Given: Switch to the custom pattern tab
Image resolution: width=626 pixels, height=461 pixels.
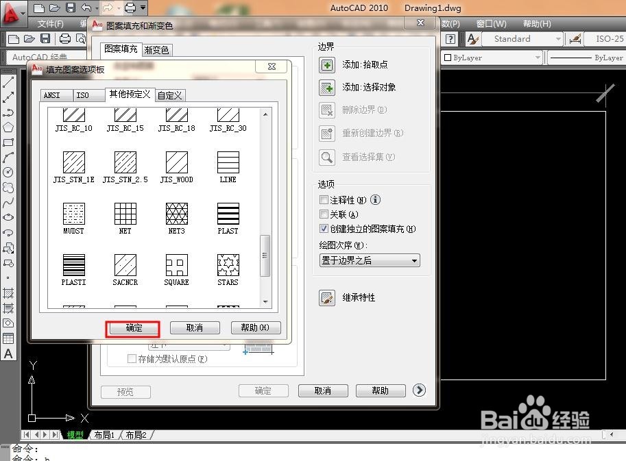Looking at the screenshot, I should point(169,95).
